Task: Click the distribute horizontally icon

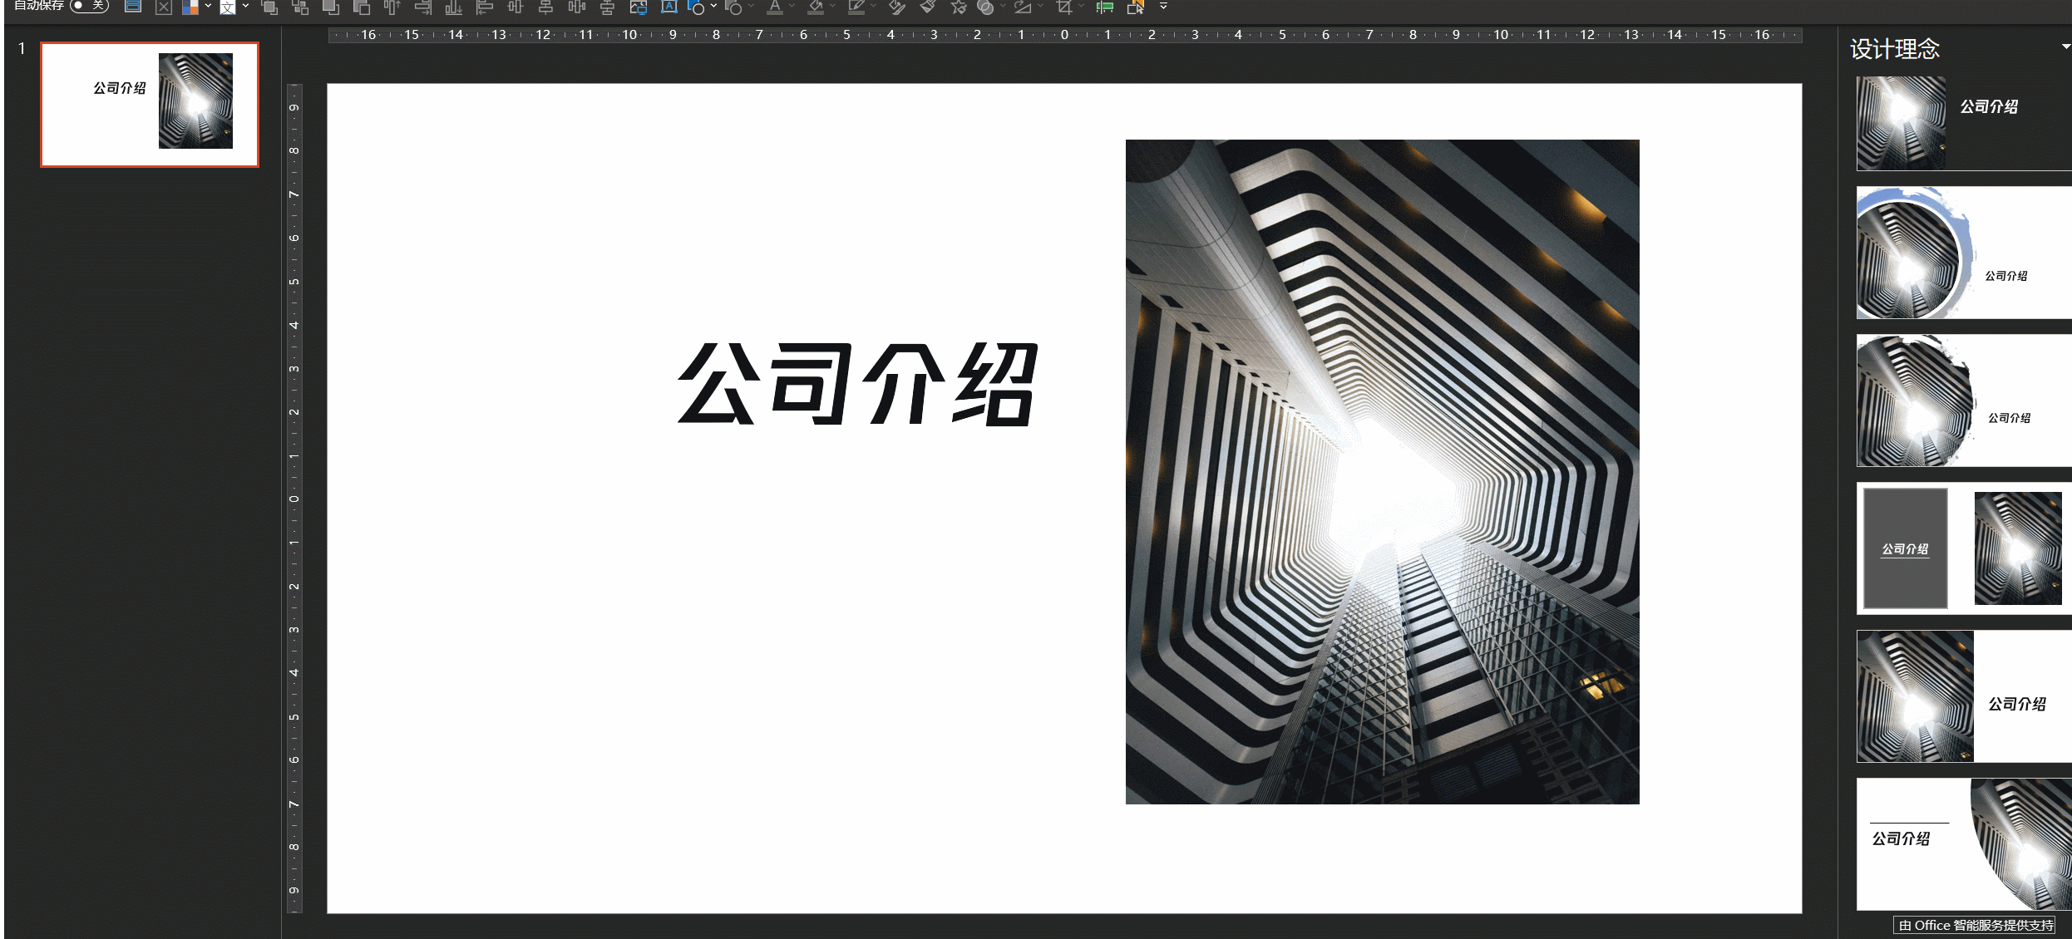Action: [x=576, y=7]
